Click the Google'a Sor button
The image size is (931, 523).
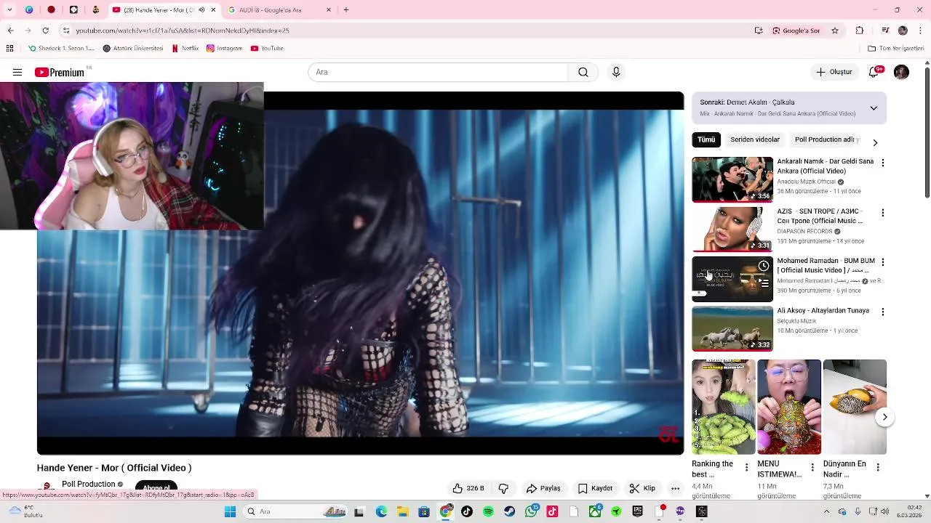pyautogui.click(x=796, y=31)
